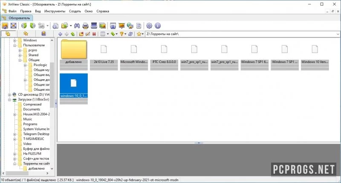Open the Вид menu
The image size is (341, 183).
(38, 11)
